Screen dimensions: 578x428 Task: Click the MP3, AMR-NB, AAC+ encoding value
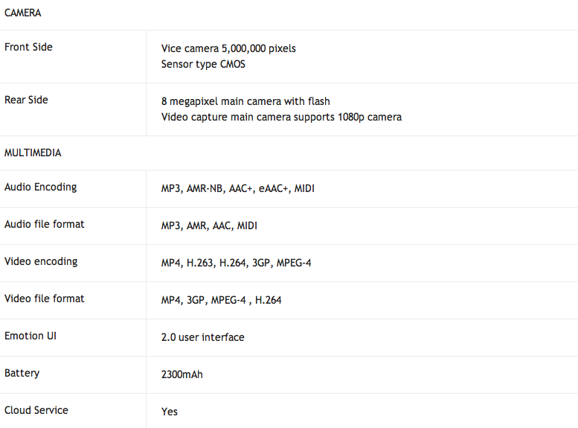238,188
